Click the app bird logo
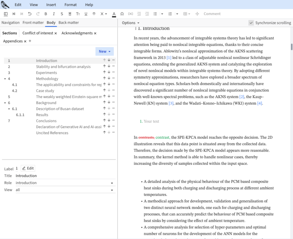 click(5, 5)
